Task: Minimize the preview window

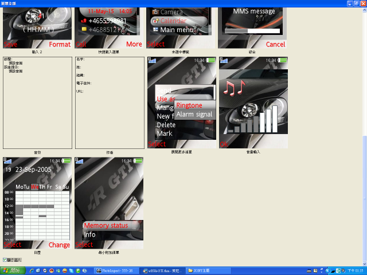Action: point(350,3)
